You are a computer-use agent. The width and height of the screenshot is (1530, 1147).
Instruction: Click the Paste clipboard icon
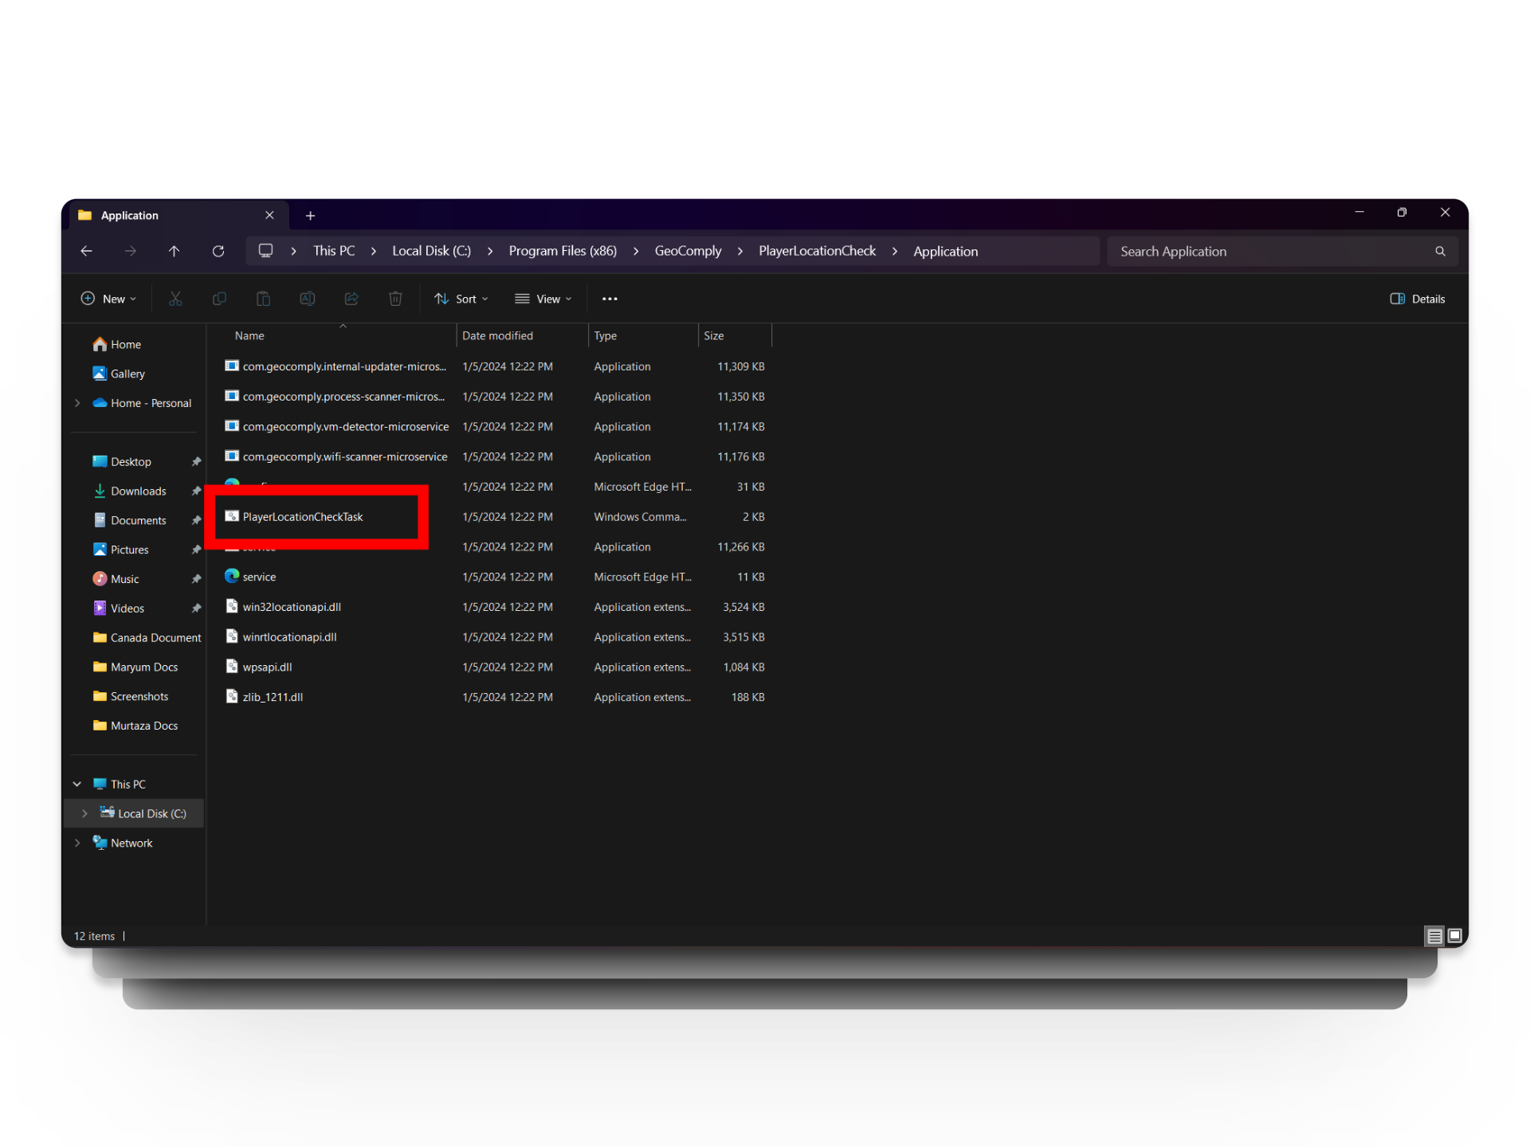(x=263, y=299)
